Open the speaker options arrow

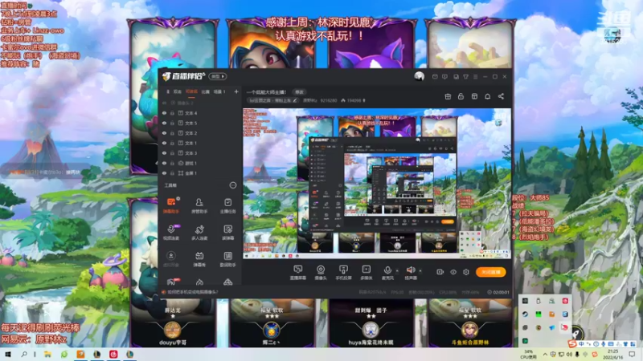pos(420,270)
